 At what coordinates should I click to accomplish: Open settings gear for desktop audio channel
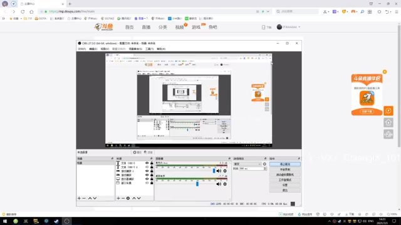click(225, 184)
